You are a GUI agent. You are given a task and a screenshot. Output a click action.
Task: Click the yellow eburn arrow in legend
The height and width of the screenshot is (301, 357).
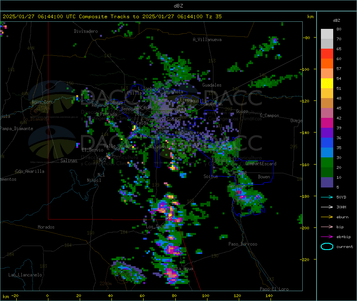click(327, 217)
